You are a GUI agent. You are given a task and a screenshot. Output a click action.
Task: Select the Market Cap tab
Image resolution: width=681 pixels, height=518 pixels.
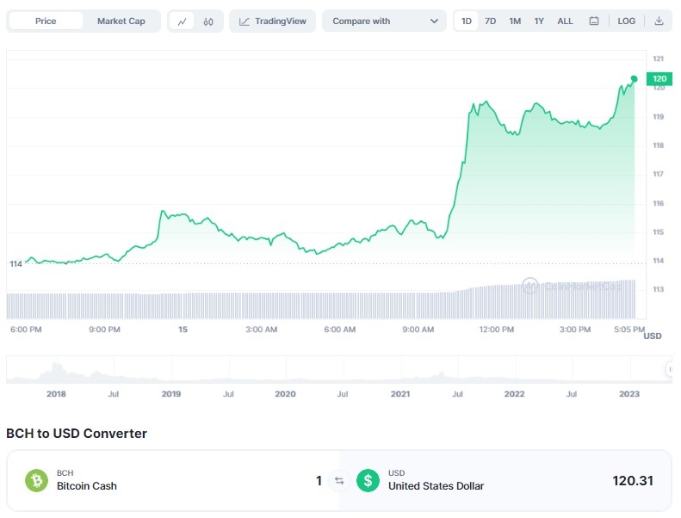(121, 21)
